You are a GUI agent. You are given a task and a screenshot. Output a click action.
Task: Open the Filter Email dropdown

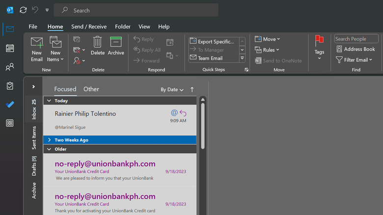[354, 60]
